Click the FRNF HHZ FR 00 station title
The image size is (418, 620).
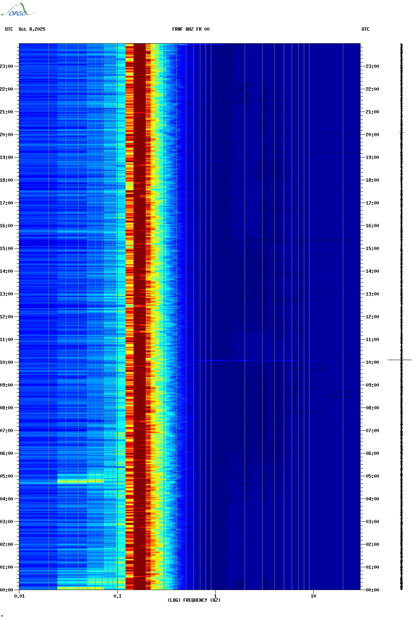pos(190,29)
